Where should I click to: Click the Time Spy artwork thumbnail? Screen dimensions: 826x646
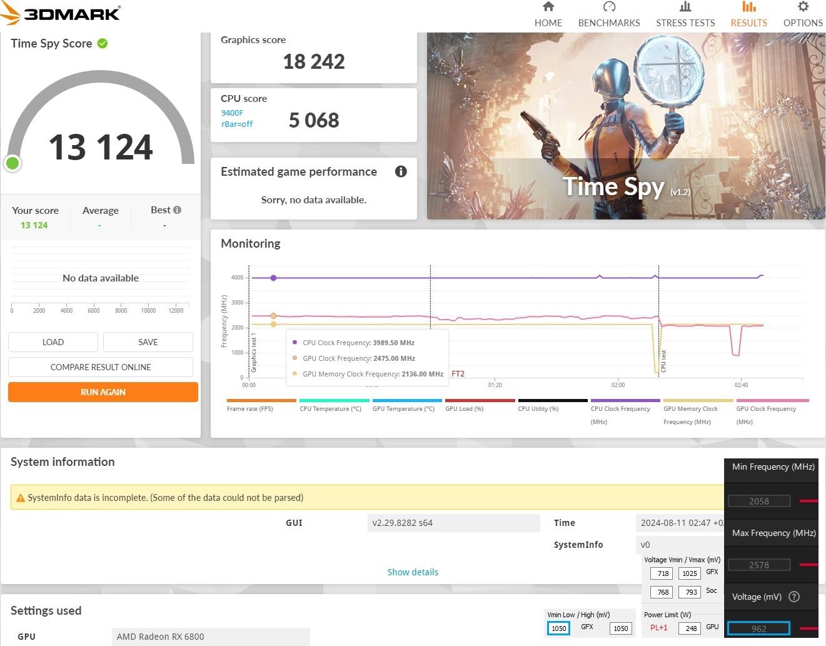coord(626,126)
